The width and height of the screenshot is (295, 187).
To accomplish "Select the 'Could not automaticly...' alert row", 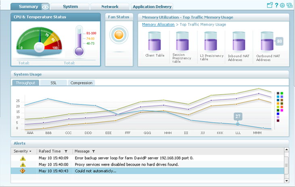I will [147, 171].
